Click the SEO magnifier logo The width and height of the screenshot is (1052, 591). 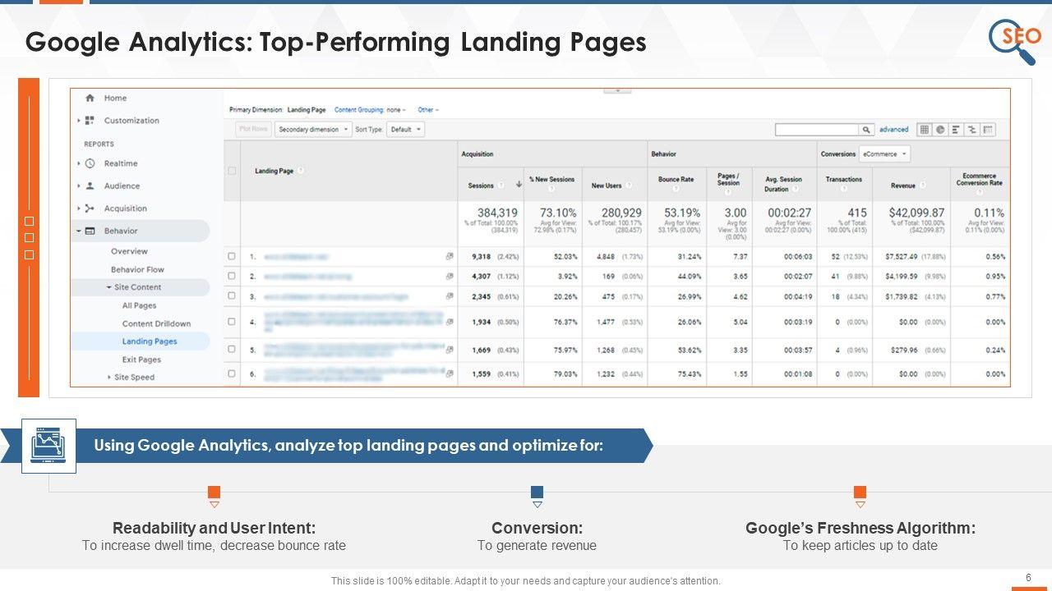coord(1013,41)
